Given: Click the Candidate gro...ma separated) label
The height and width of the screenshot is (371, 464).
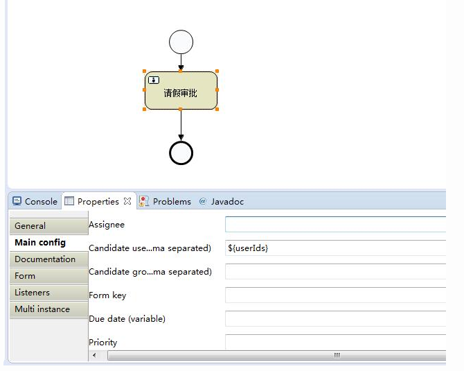Looking at the screenshot, I should 150,272.
